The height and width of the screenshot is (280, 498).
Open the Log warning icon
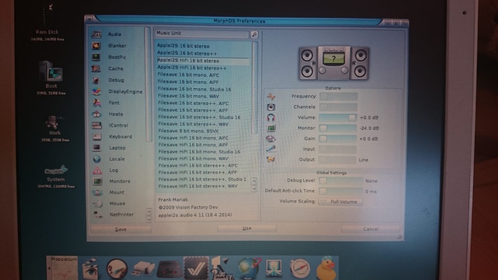pyautogui.click(x=97, y=170)
